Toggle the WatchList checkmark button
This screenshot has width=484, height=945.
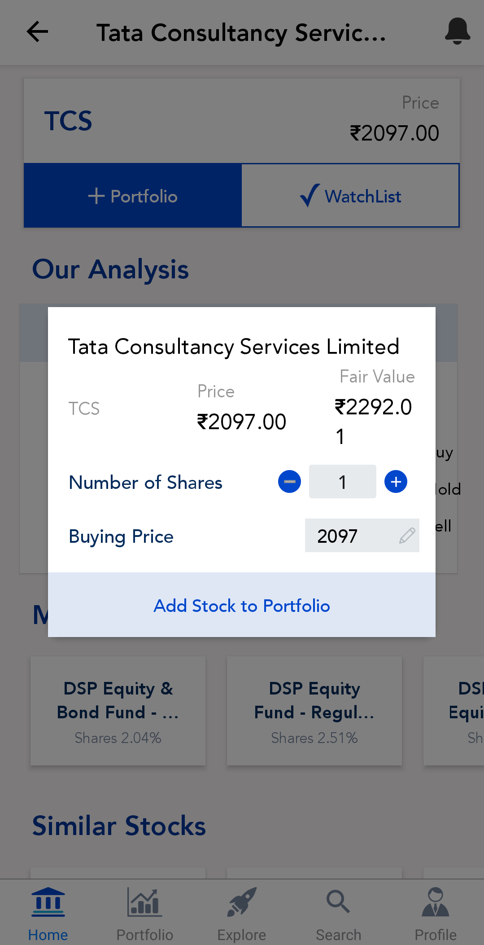click(x=350, y=196)
